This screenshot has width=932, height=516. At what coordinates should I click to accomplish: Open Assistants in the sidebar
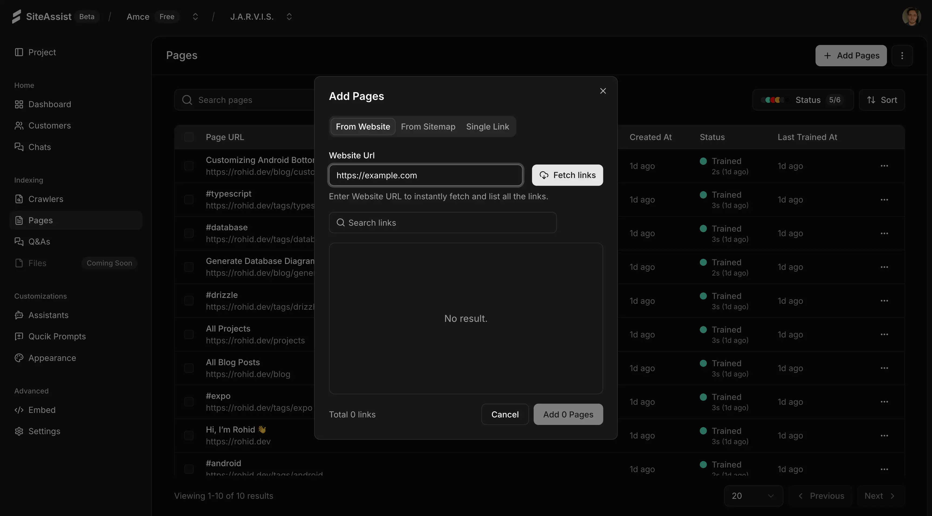coord(76,315)
